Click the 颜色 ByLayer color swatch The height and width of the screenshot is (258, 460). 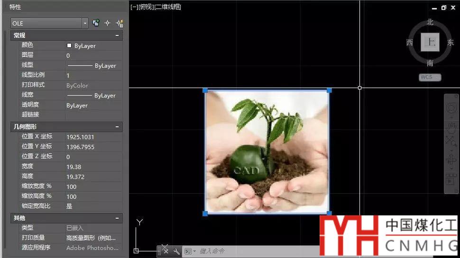pos(69,46)
